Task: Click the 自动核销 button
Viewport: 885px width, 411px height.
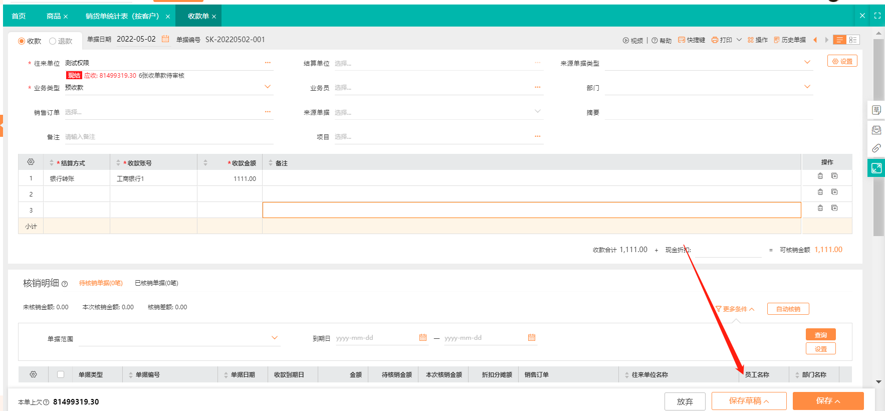Action: click(x=788, y=309)
